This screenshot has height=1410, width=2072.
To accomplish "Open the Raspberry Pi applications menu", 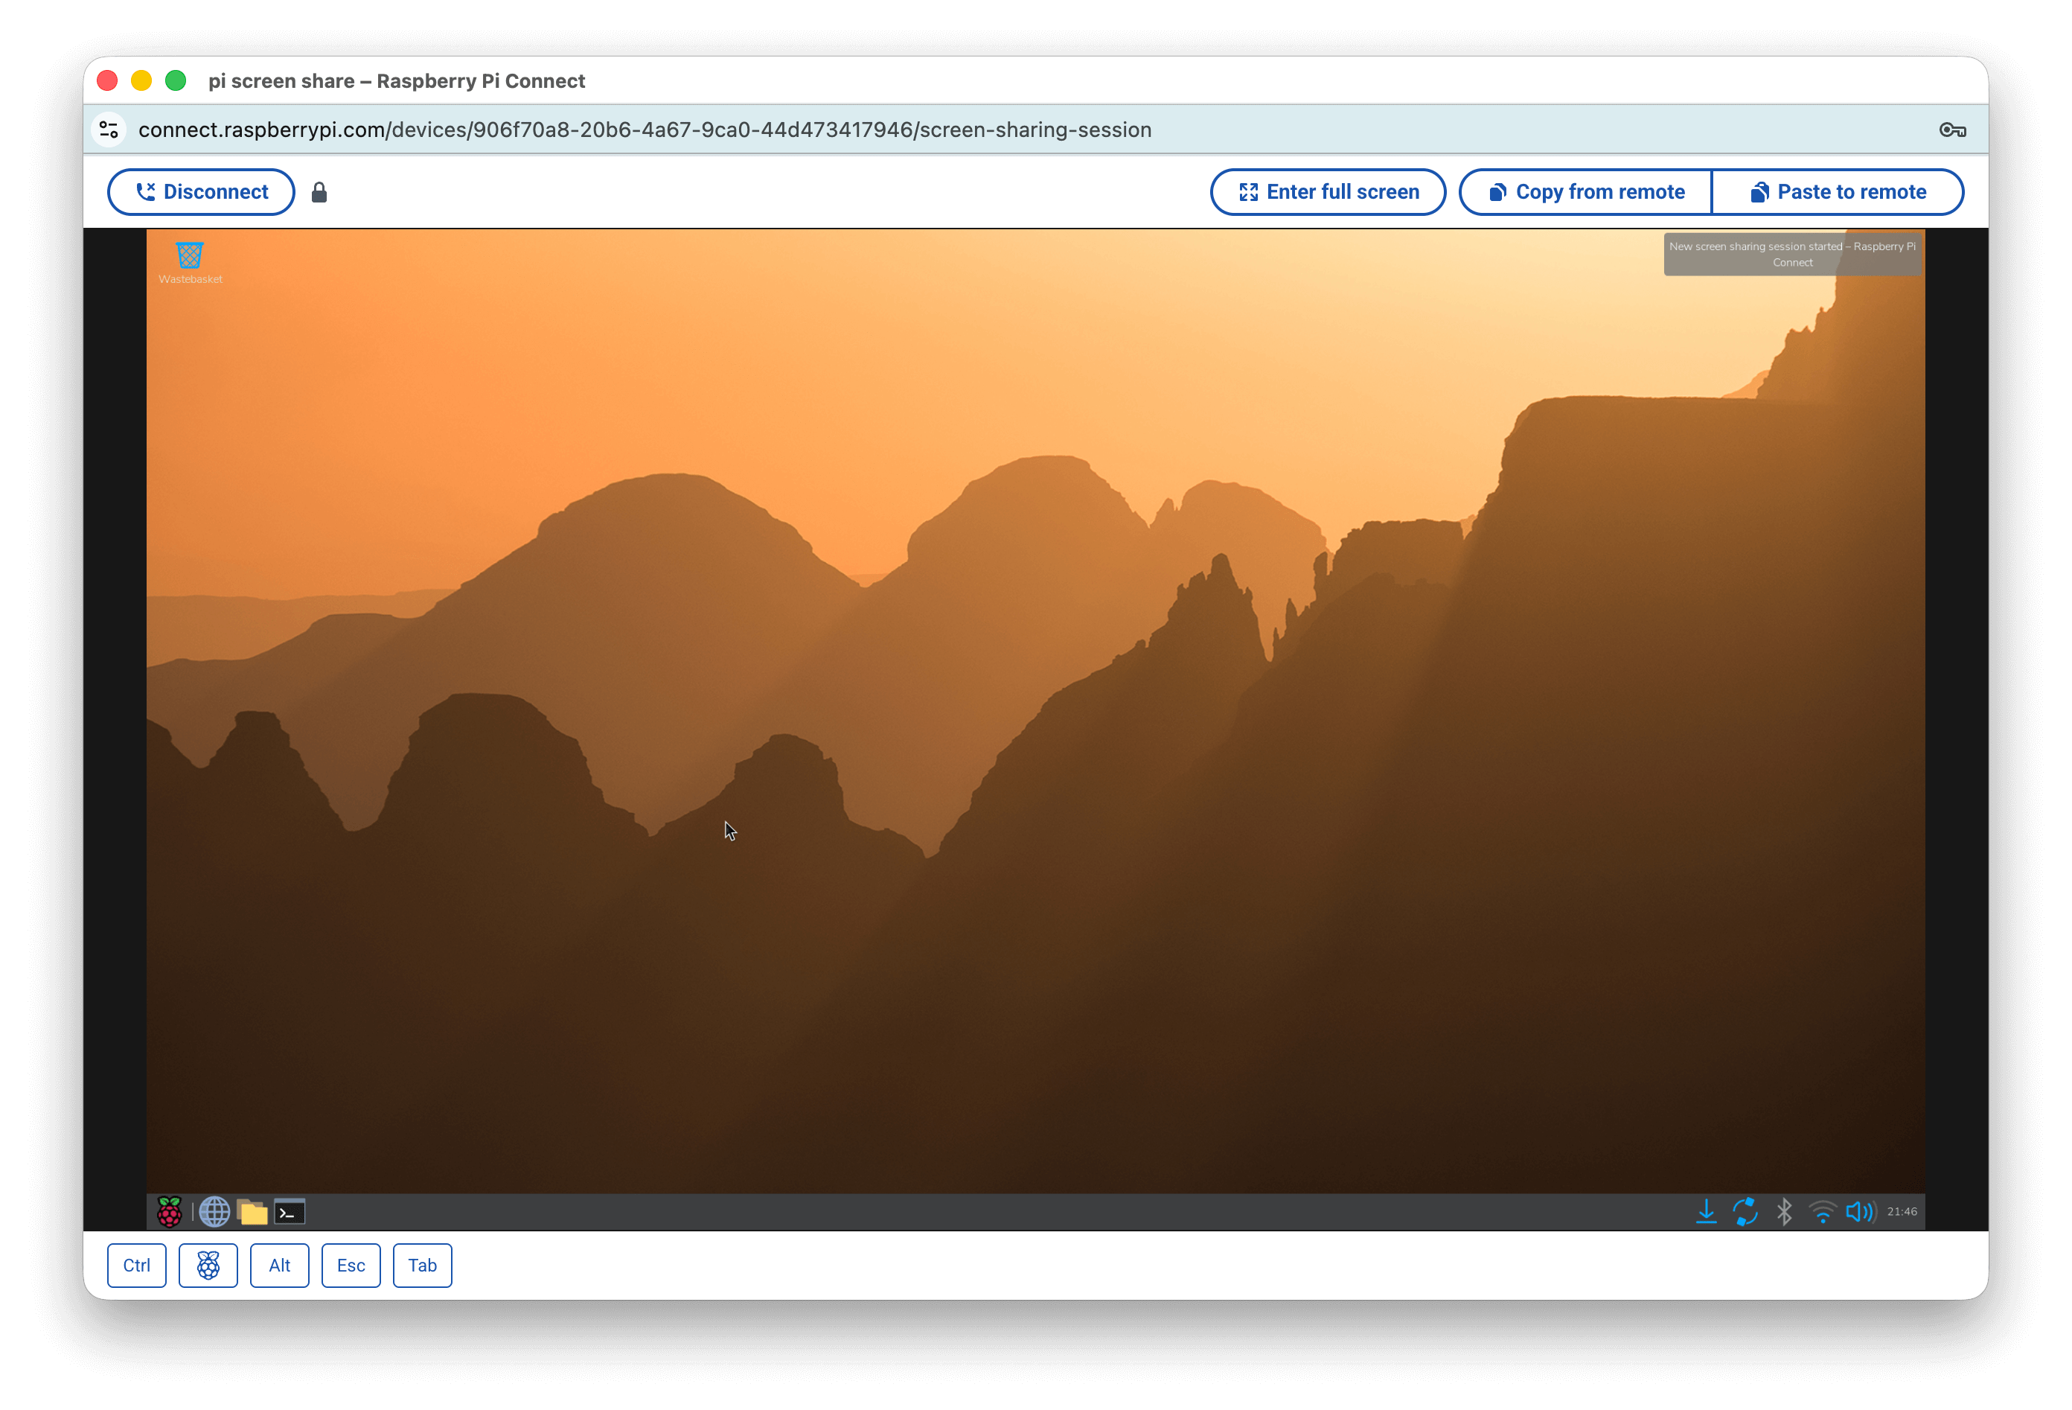I will pos(170,1211).
